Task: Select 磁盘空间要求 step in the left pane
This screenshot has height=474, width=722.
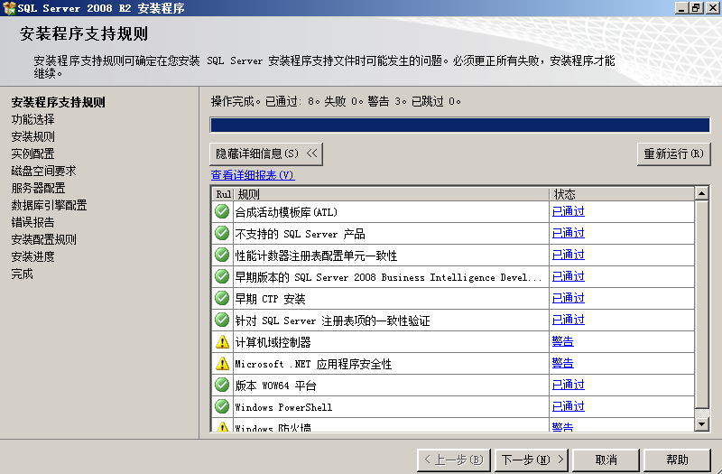Action: (43, 171)
